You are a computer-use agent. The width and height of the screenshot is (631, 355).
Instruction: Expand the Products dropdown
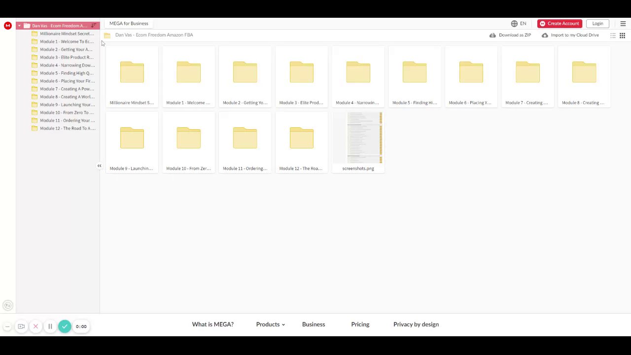pyautogui.click(x=271, y=324)
